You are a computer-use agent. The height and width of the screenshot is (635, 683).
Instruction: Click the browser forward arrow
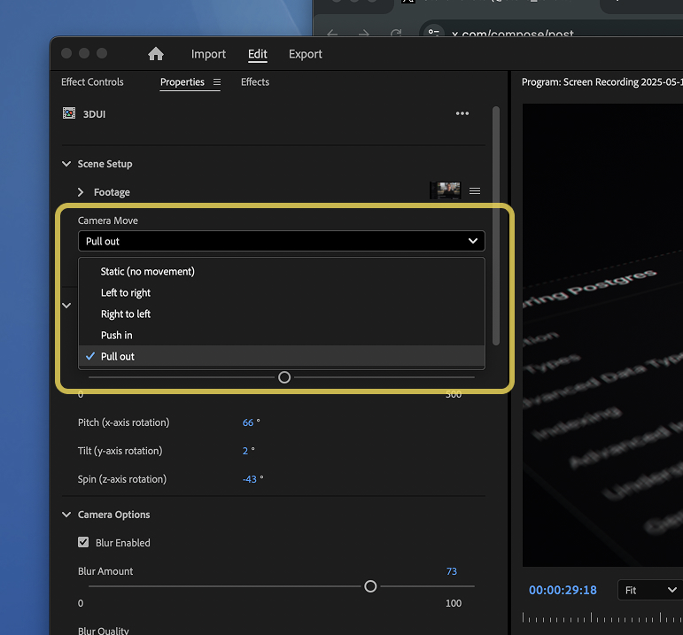click(x=364, y=34)
